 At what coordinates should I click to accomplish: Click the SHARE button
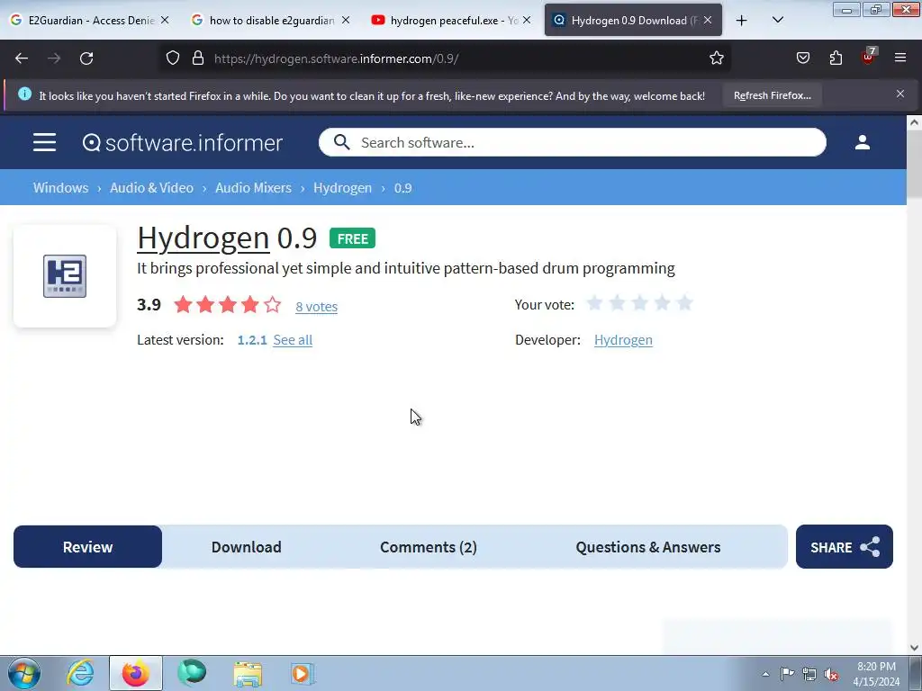pos(845,547)
